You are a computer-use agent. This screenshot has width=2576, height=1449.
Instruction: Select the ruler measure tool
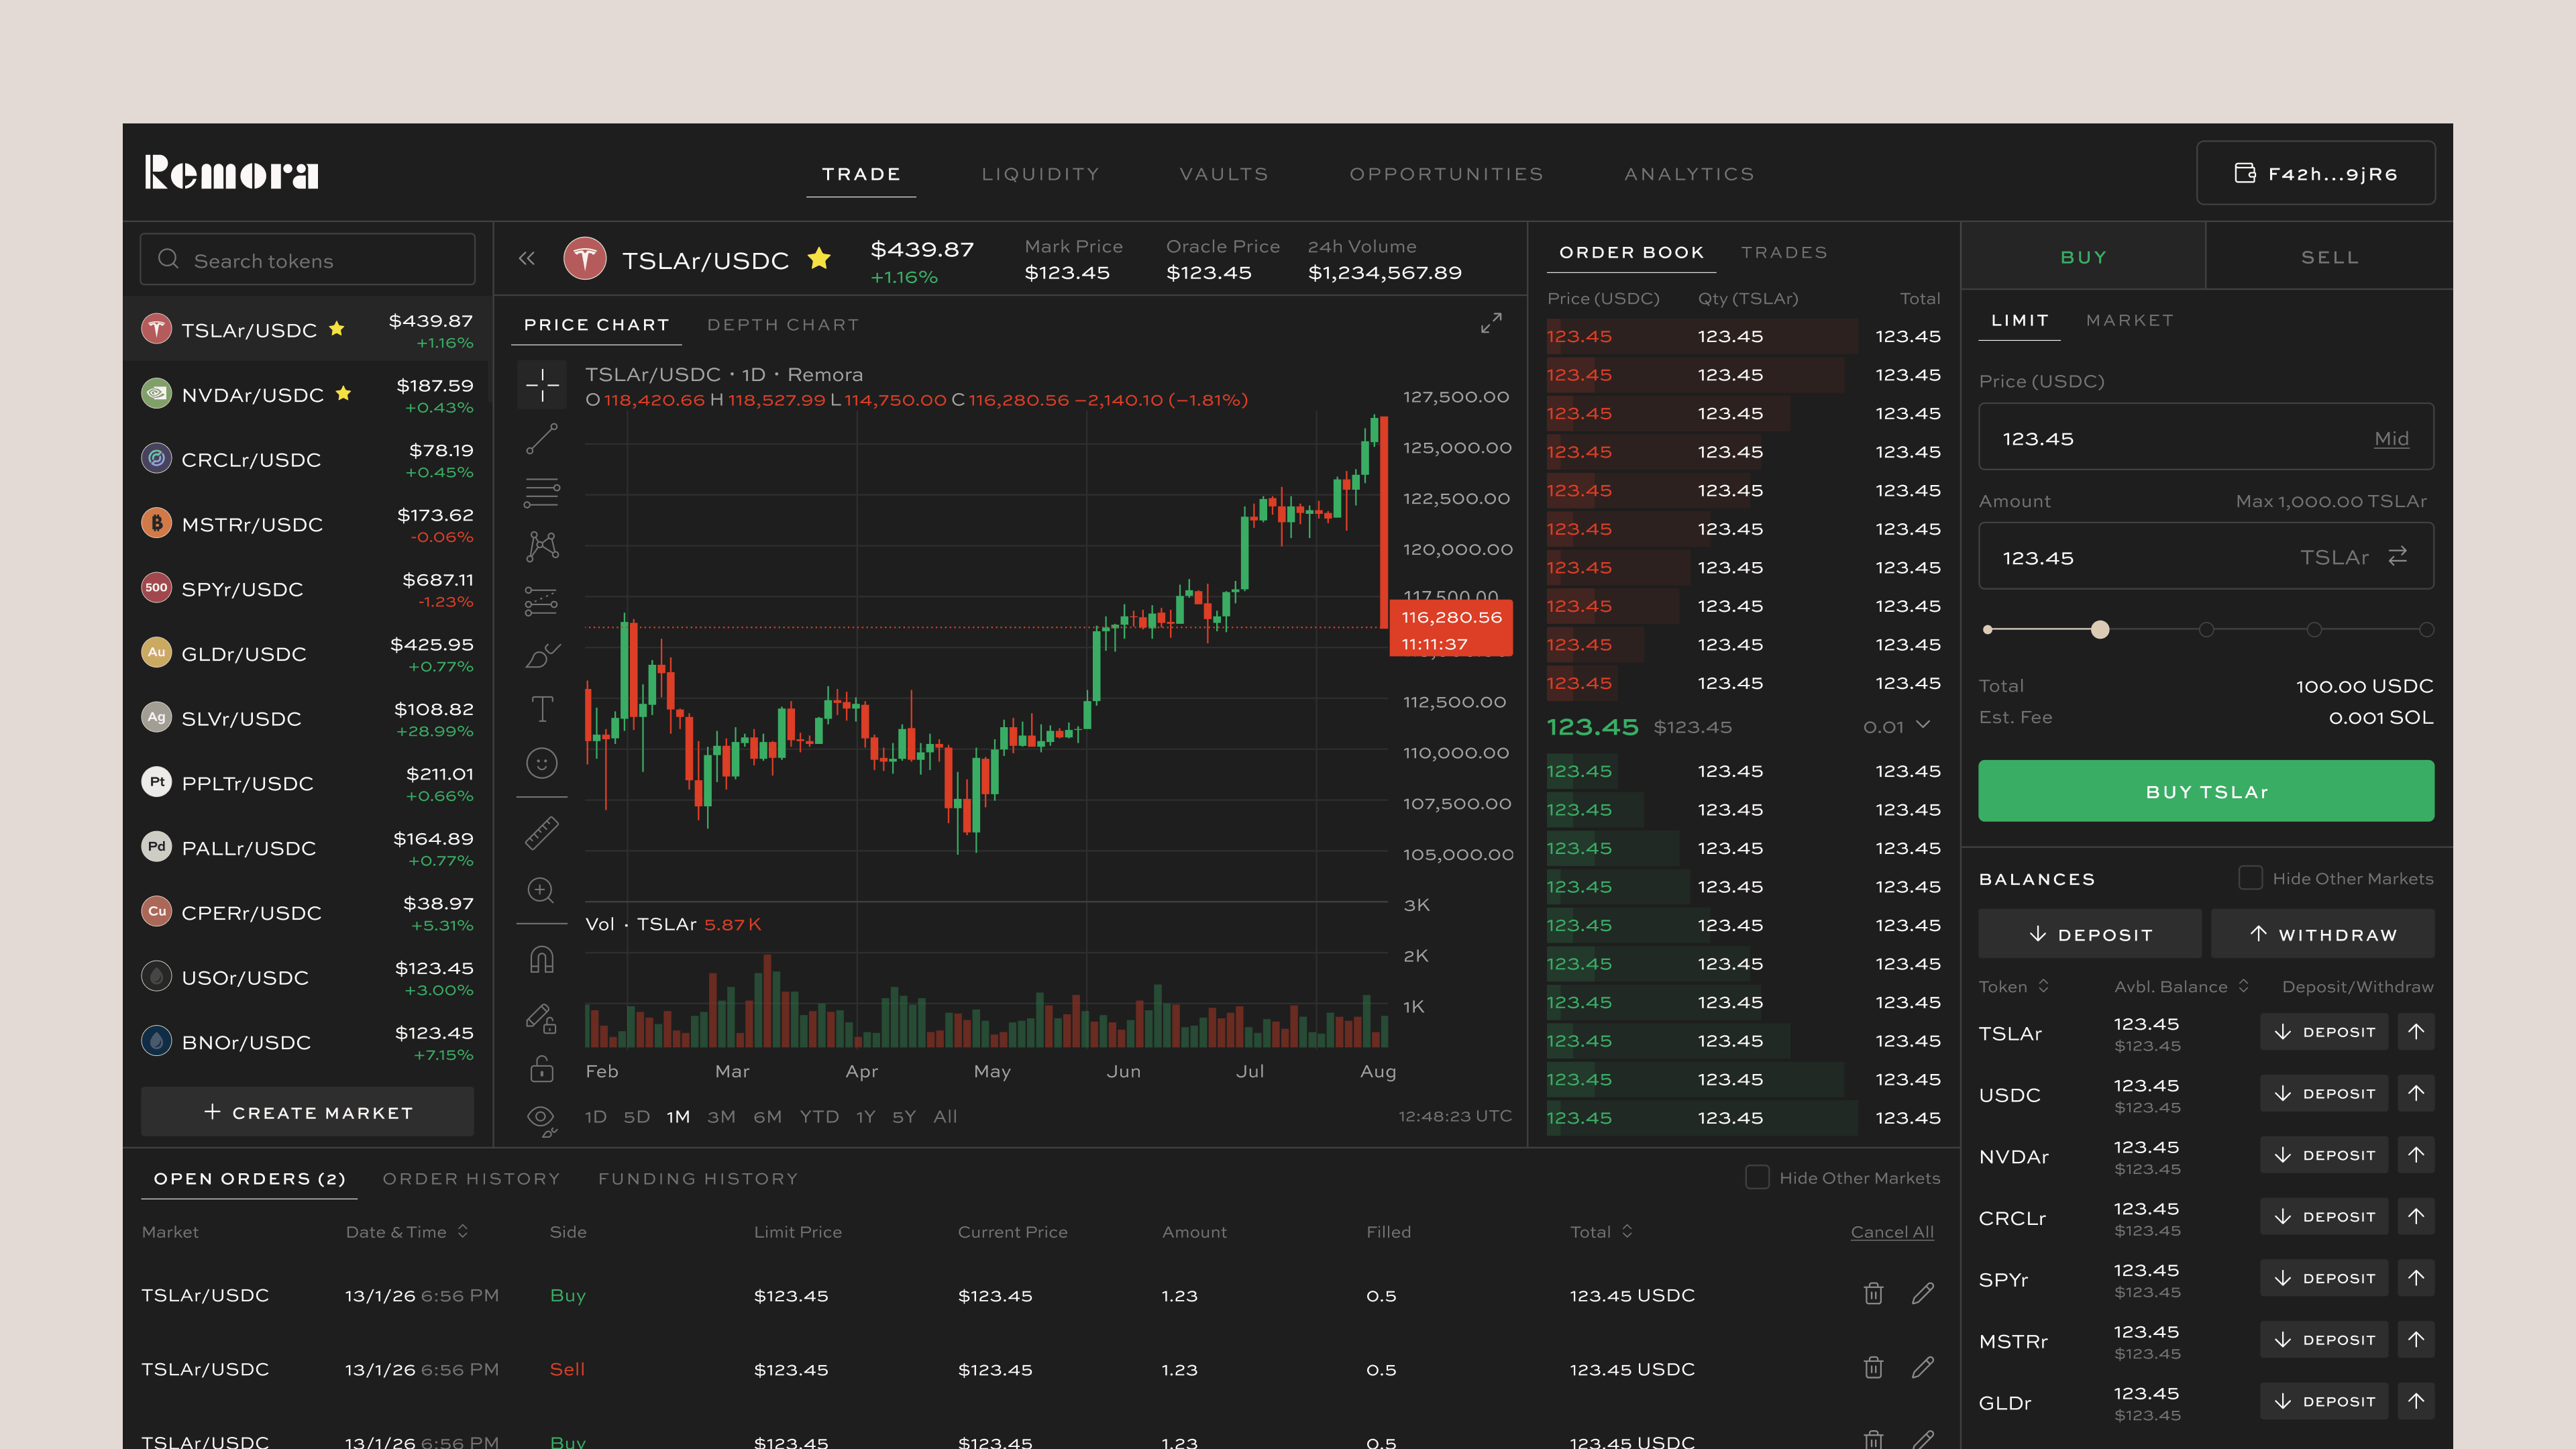[542, 833]
